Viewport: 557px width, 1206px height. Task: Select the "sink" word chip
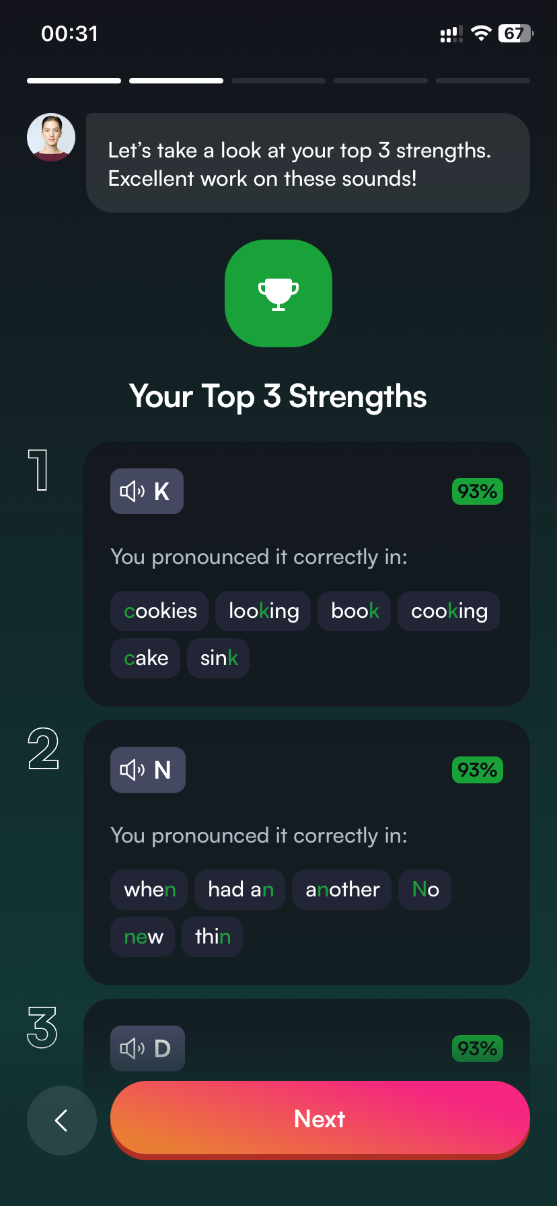point(219,658)
